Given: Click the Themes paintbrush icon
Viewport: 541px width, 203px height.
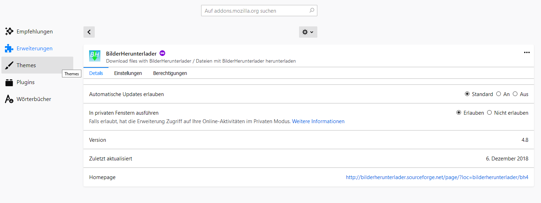Looking at the screenshot, I should [x=9, y=65].
